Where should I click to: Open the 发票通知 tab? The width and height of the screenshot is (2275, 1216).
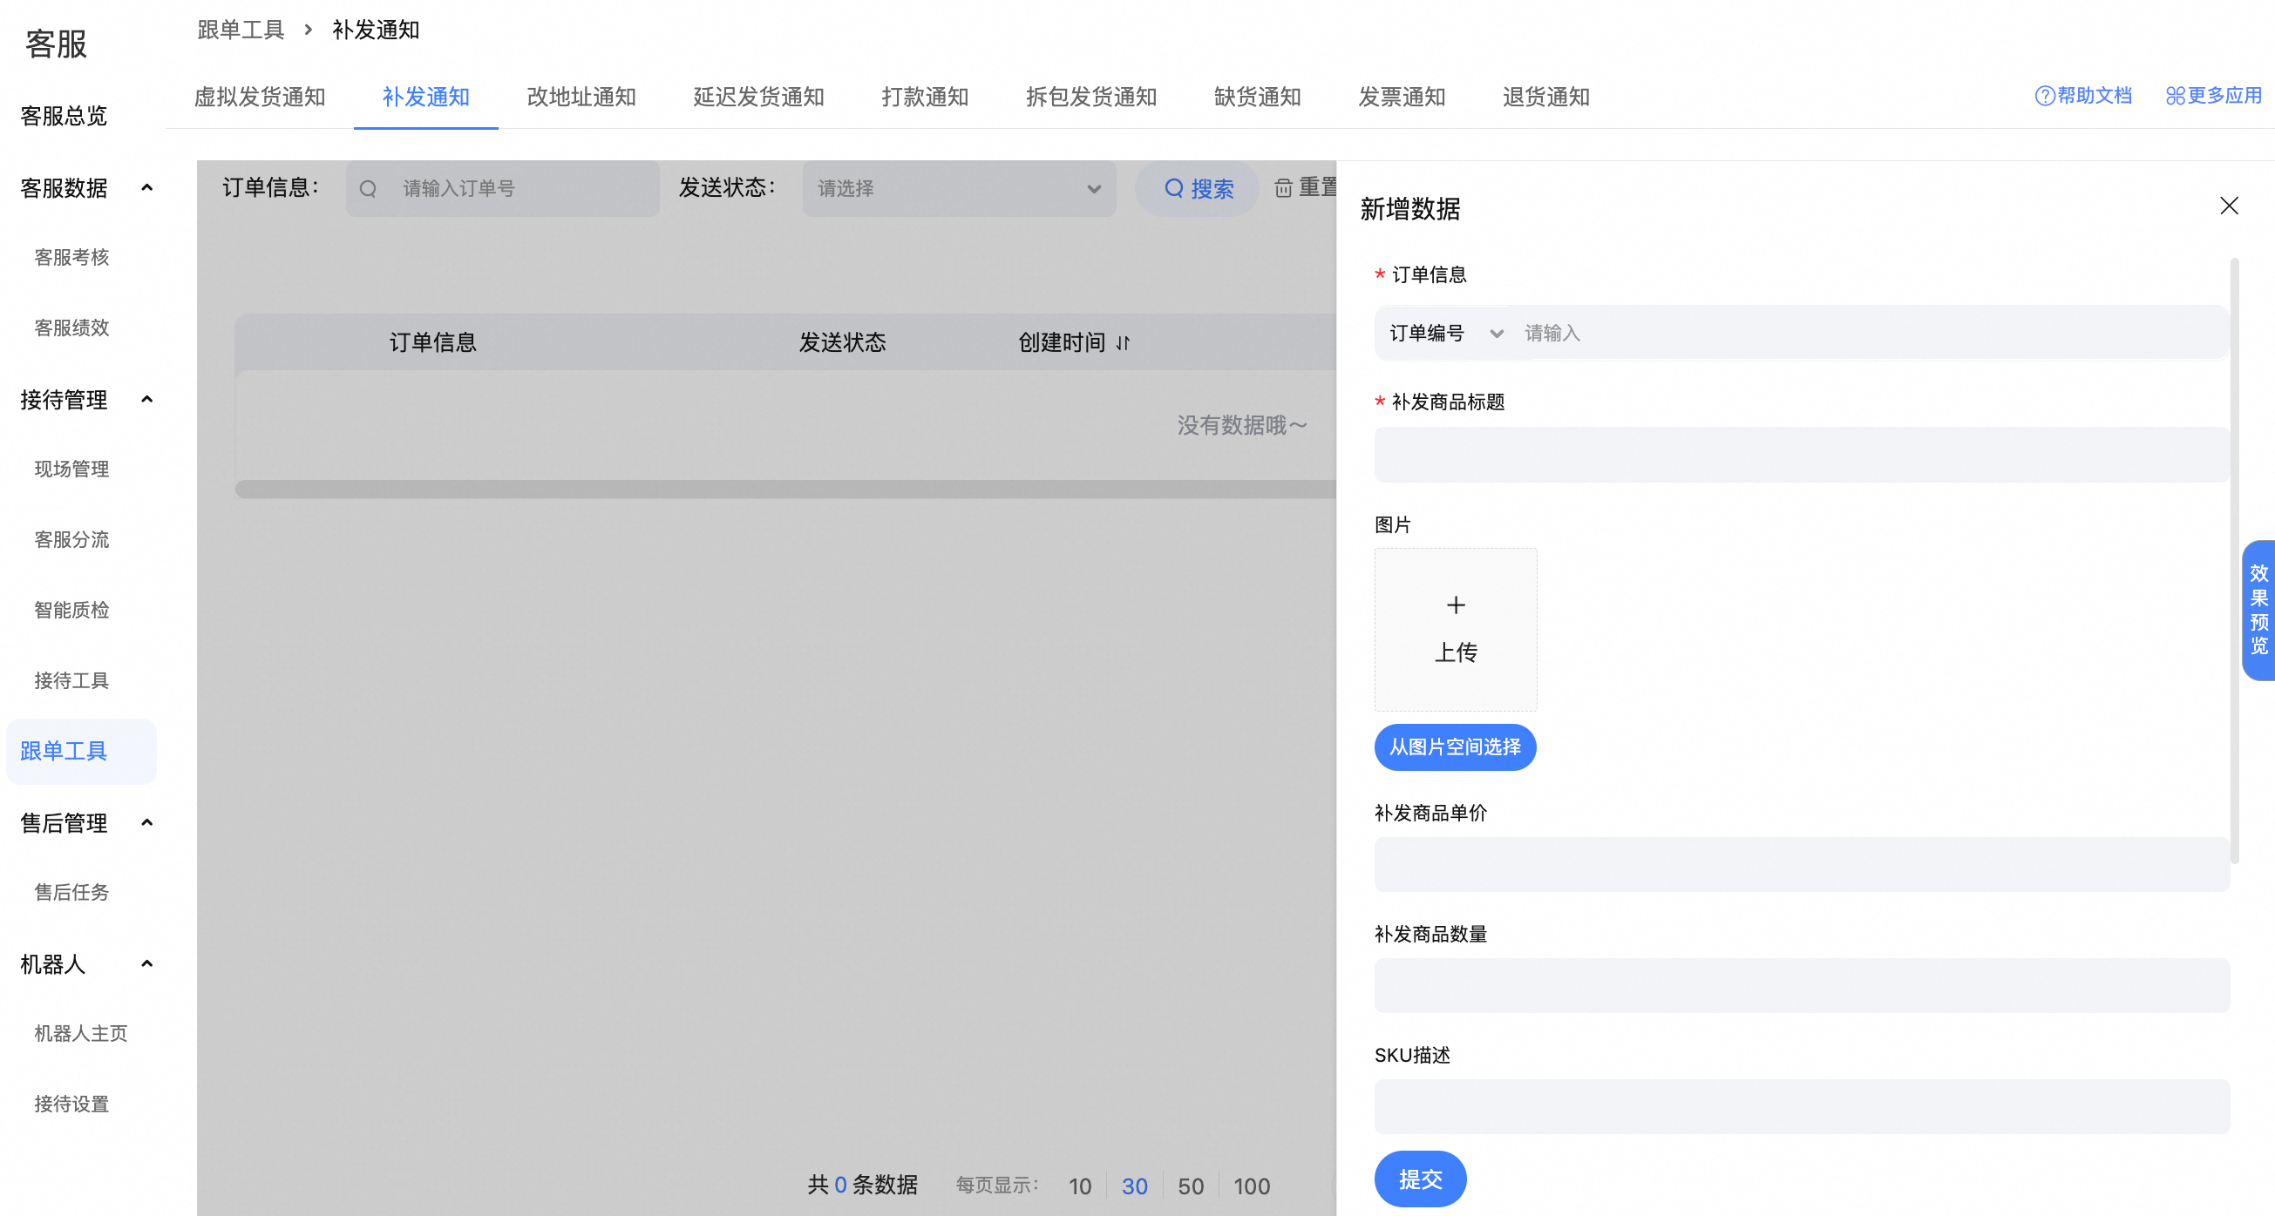coord(1402,97)
